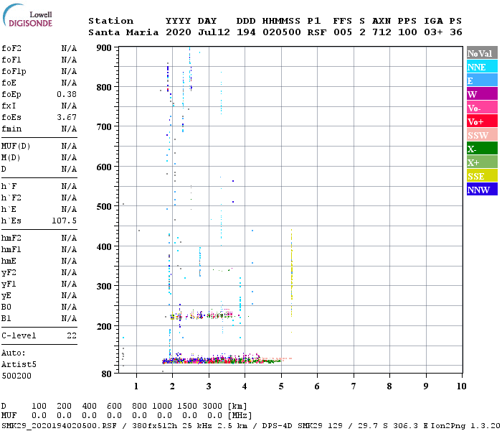Click the h`Es value 107.5

click(64, 221)
